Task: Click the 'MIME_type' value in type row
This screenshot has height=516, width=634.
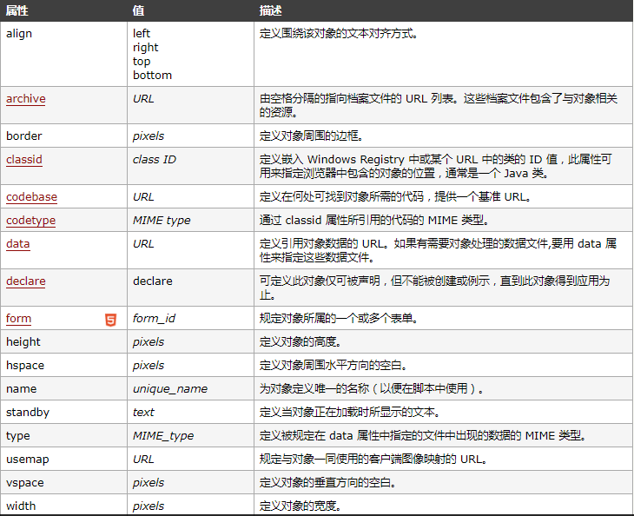Action: 163,436
